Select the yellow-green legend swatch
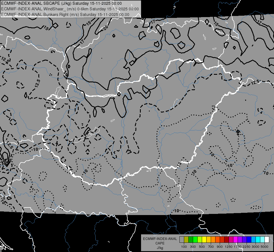Screen dimensions: 274x252 click(x=200, y=240)
